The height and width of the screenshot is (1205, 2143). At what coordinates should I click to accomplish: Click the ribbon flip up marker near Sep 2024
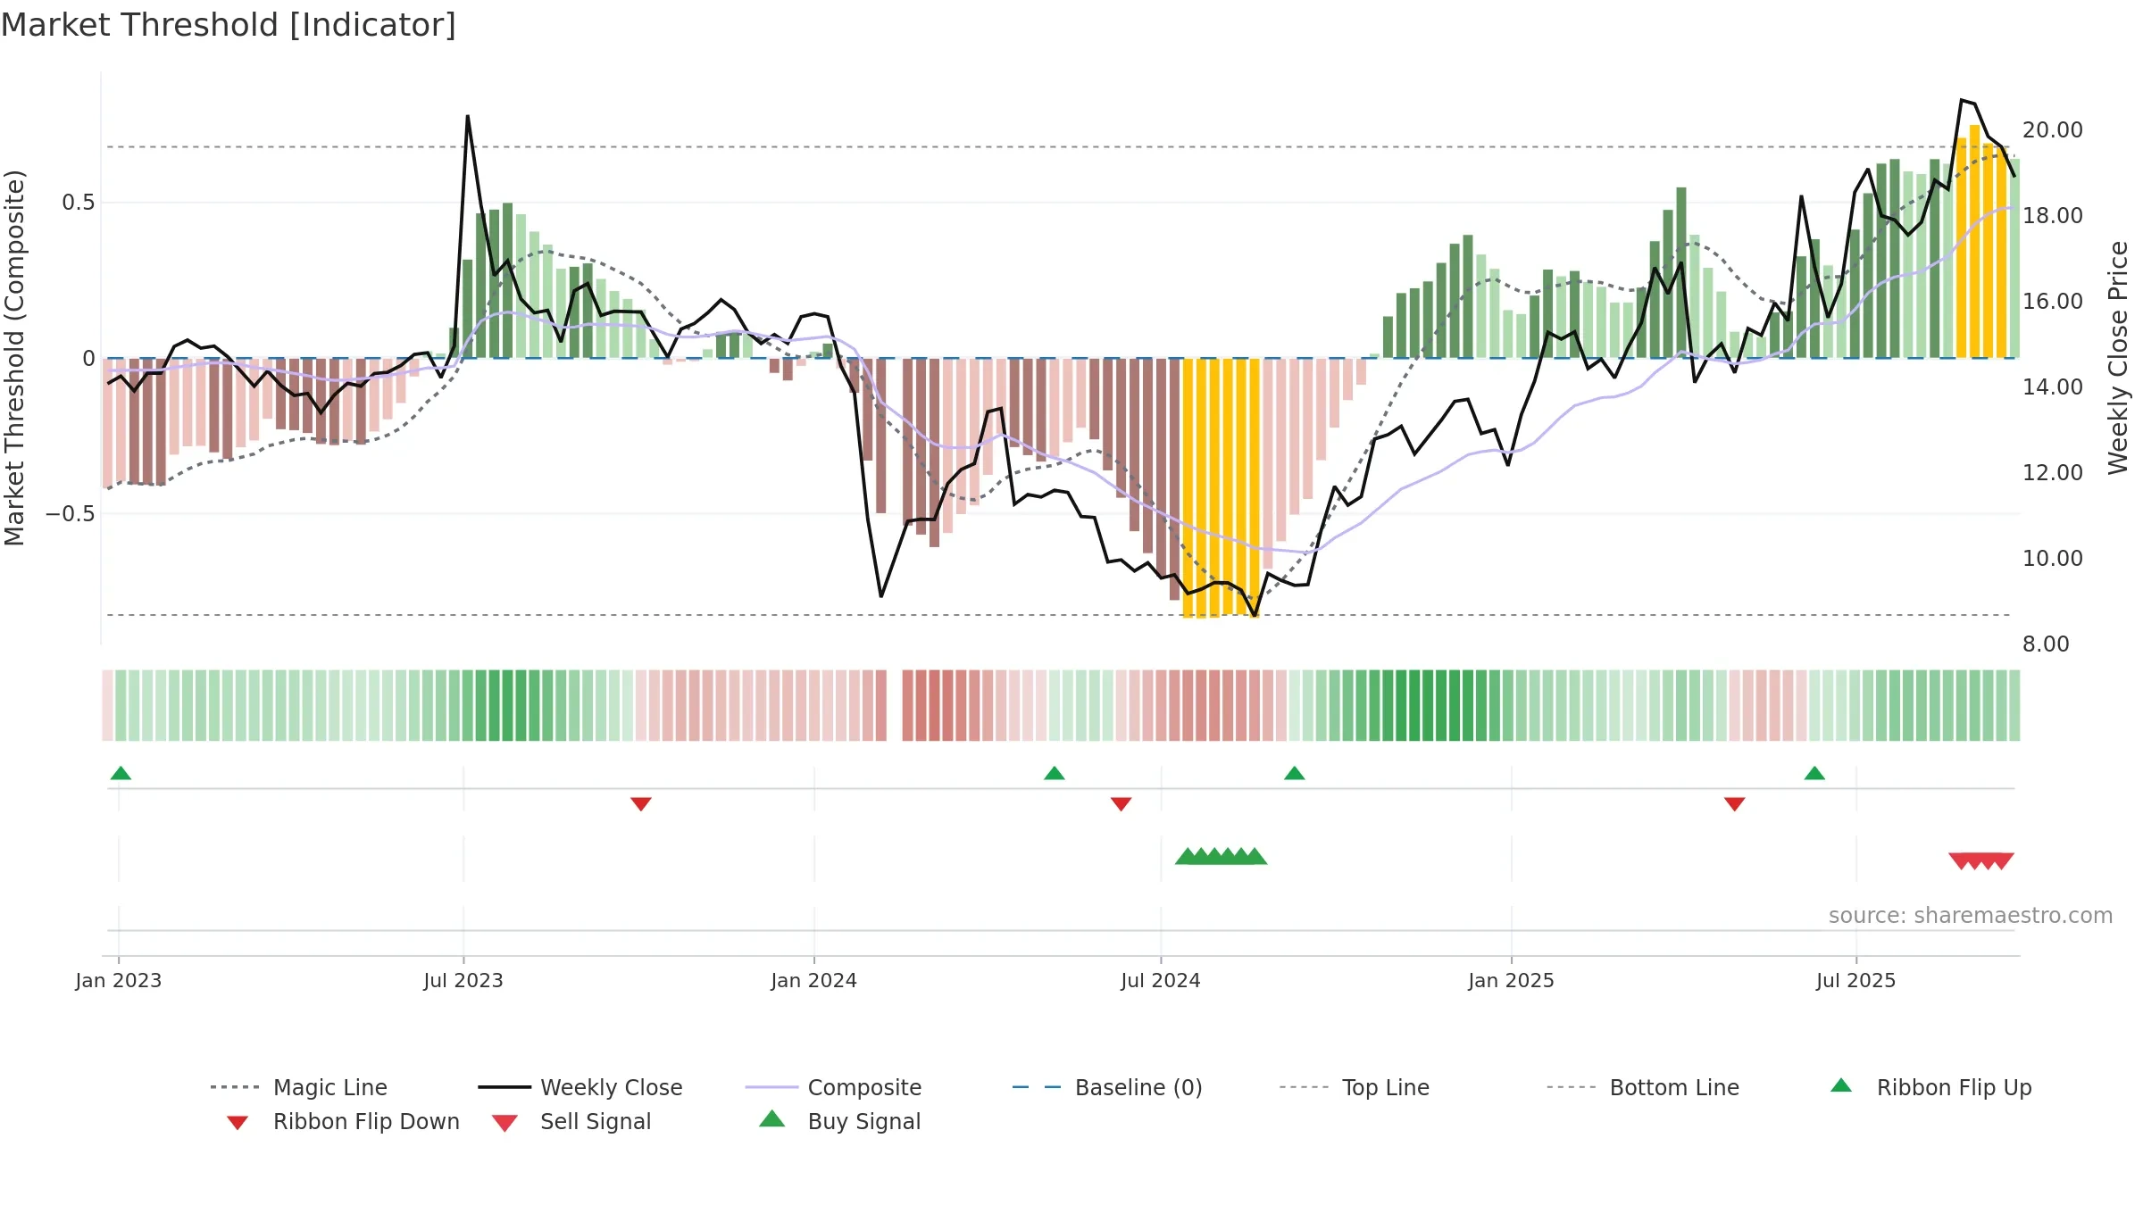tap(1295, 773)
